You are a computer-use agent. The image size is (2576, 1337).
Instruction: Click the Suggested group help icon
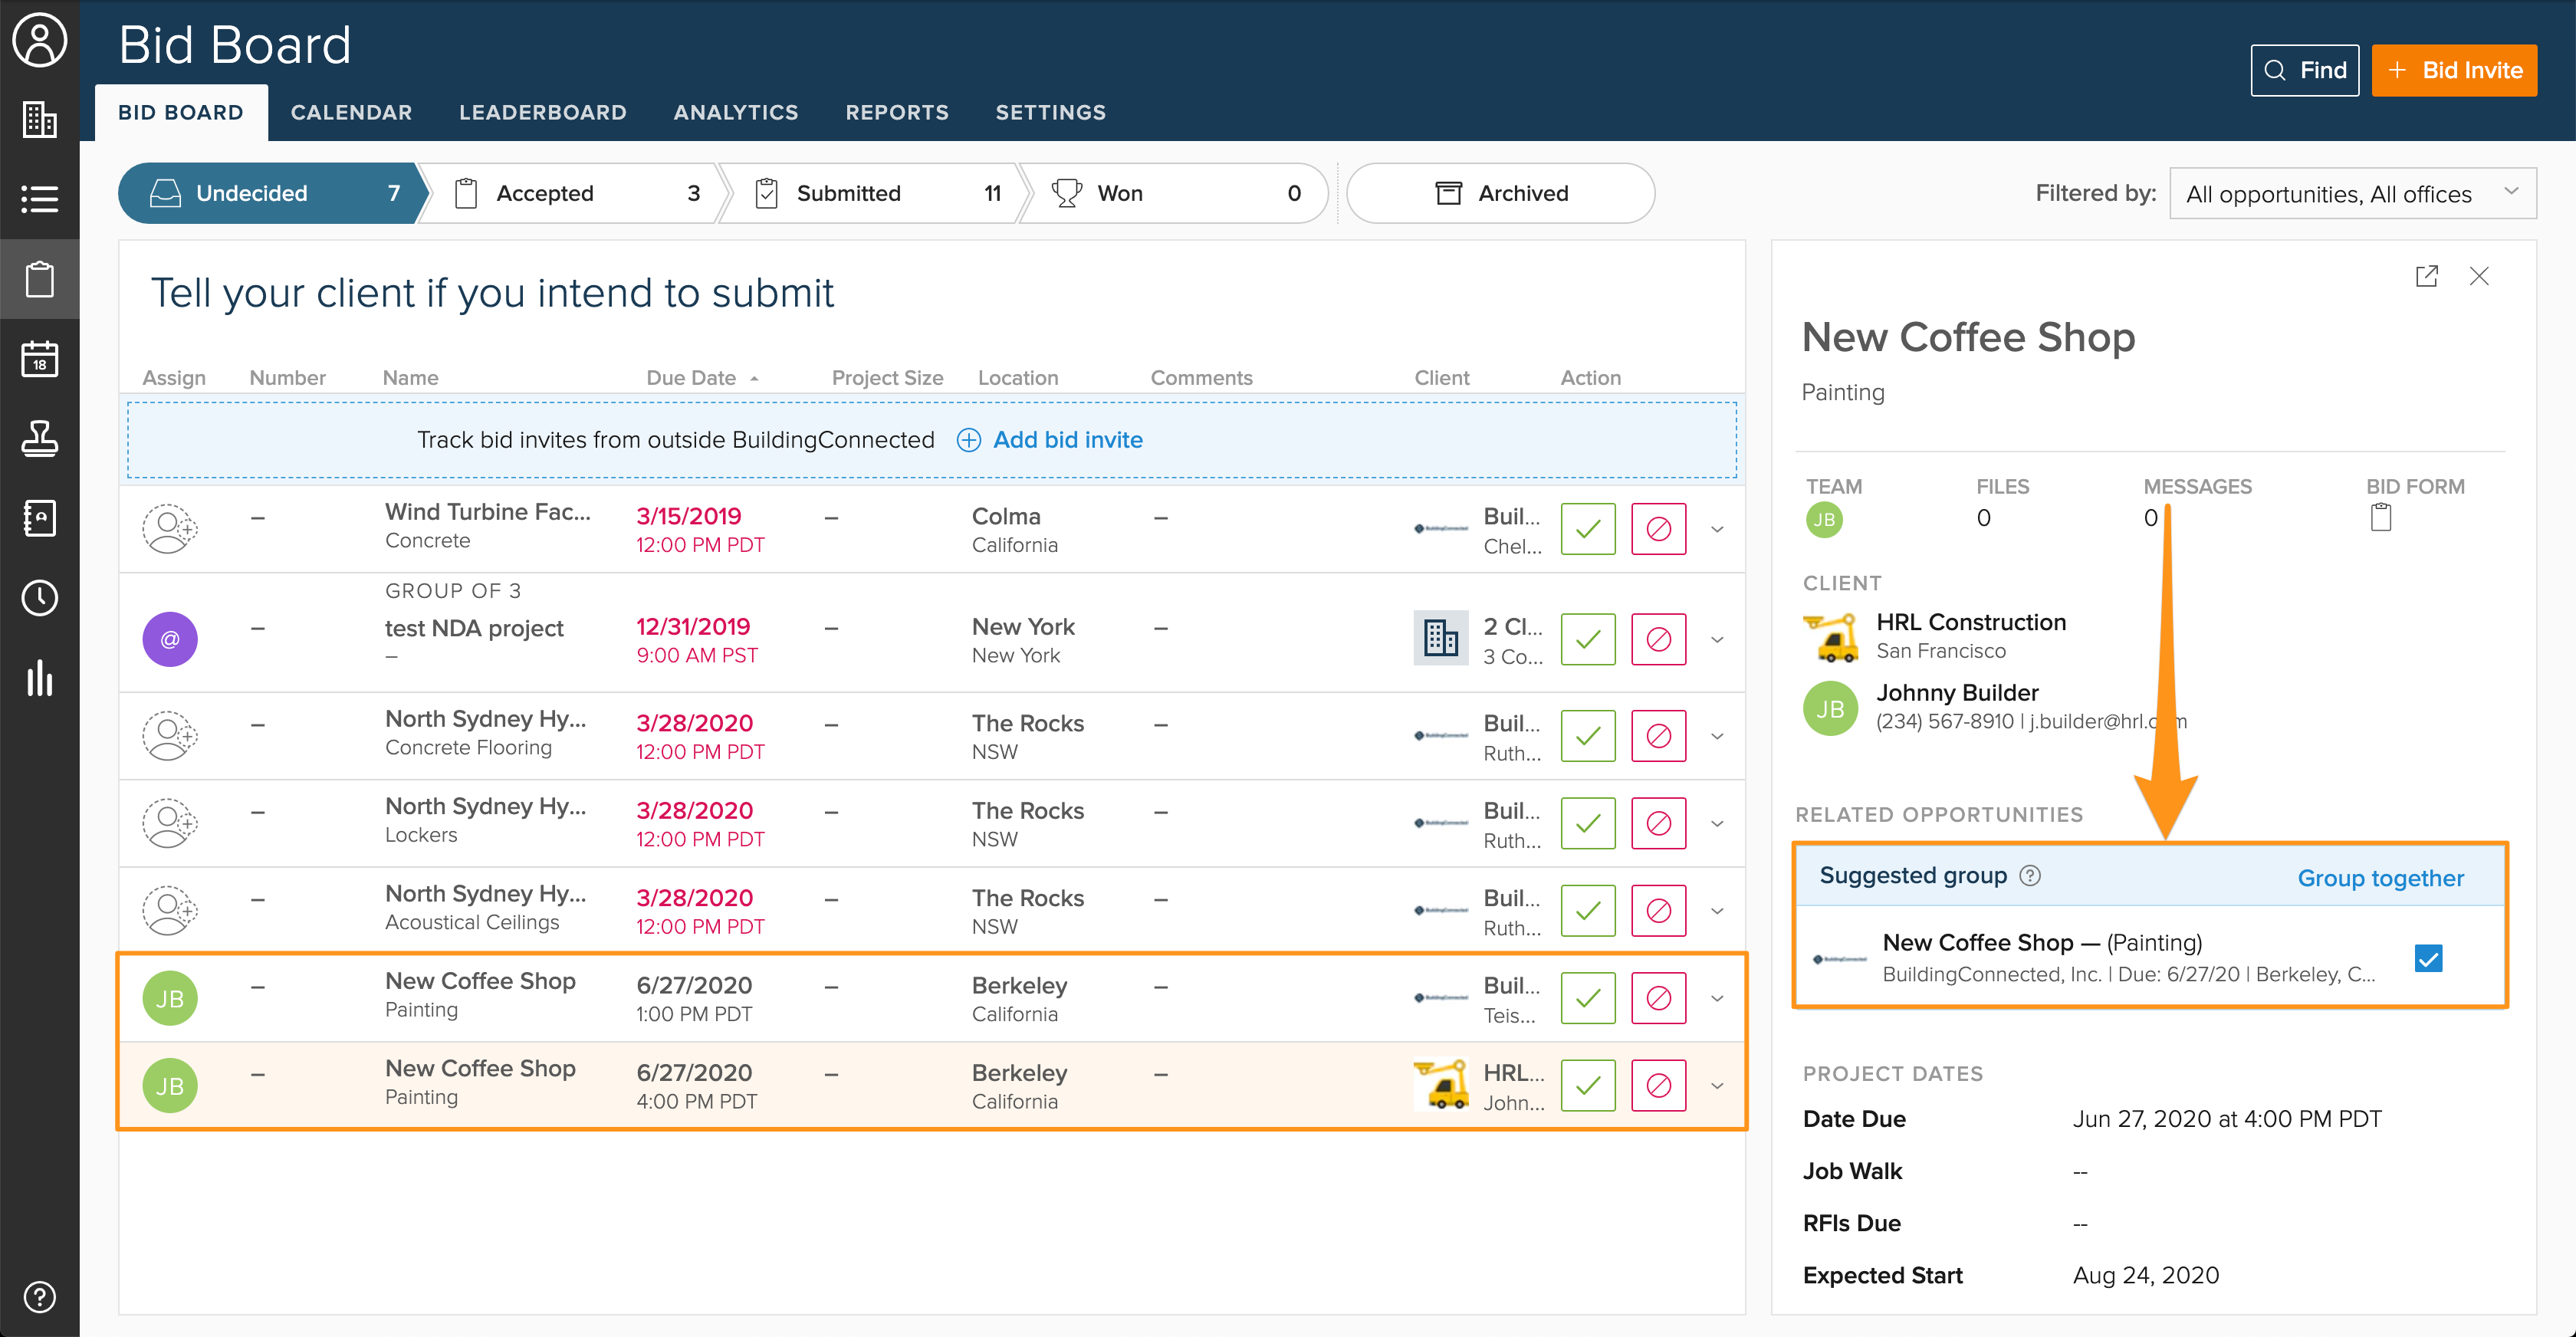pyautogui.click(x=2030, y=876)
